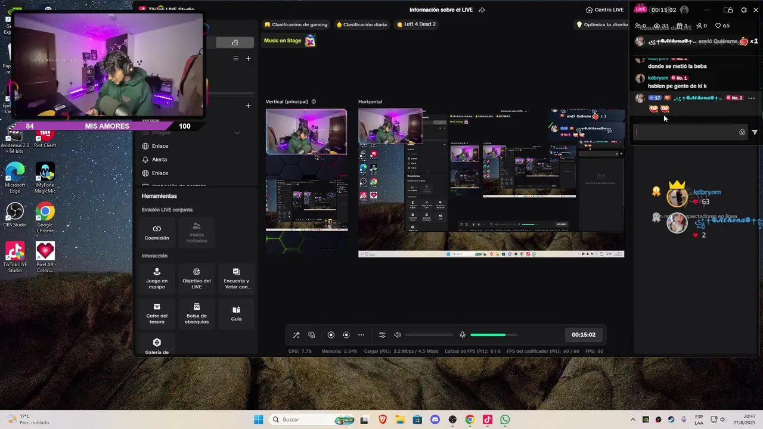Open Centro LIVE
This screenshot has width=763, height=429.
[605, 10]
